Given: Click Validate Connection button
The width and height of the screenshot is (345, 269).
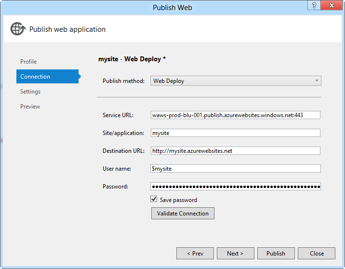Looking at the screenshot, I should click(x=183, y=213).
